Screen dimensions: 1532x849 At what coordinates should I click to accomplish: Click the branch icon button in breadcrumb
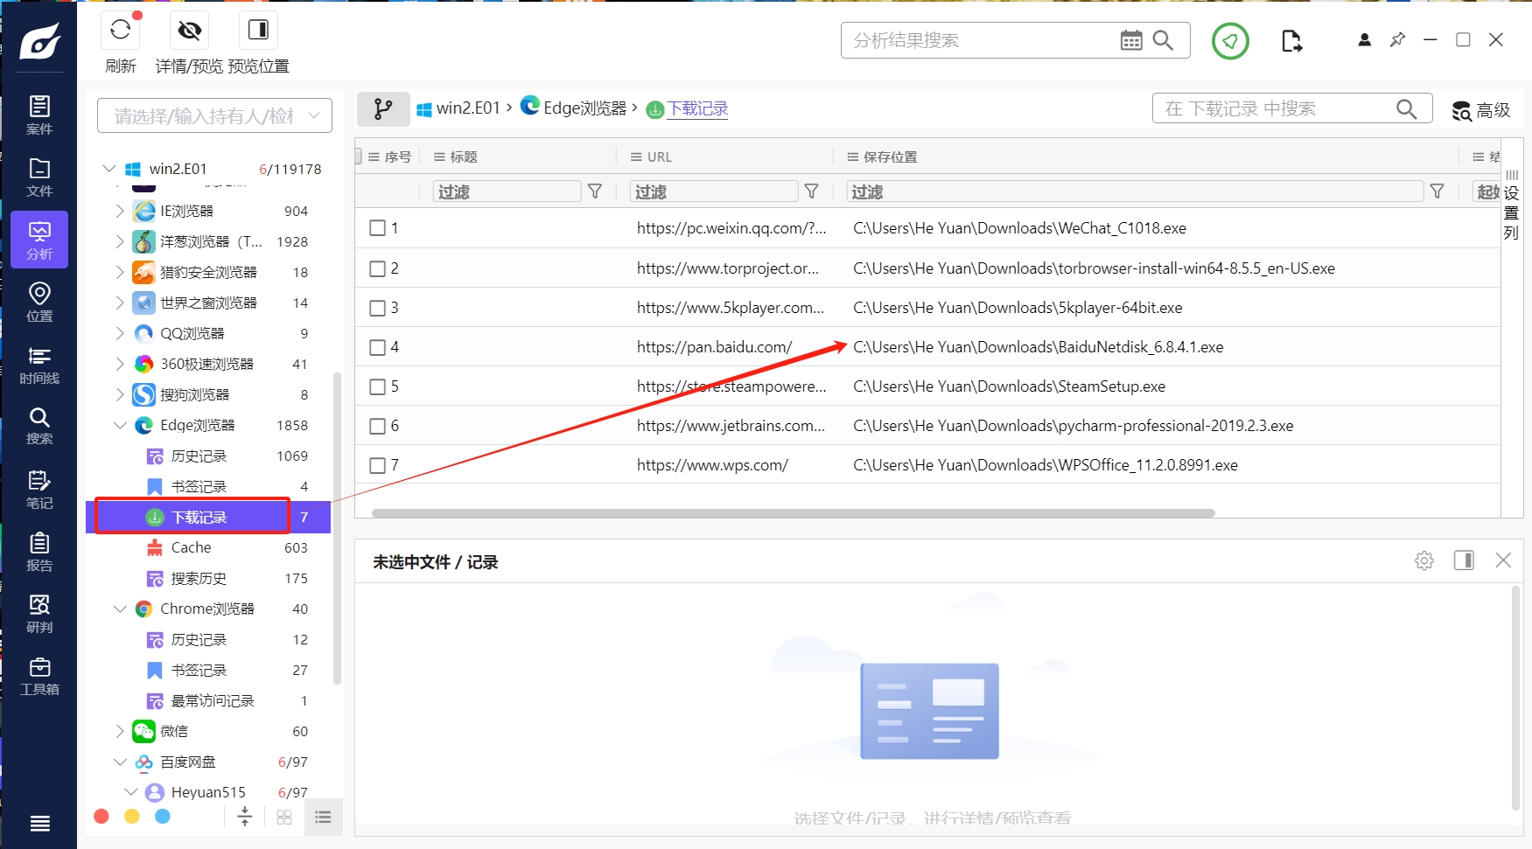pyautogui.click(x=383, y=108)
